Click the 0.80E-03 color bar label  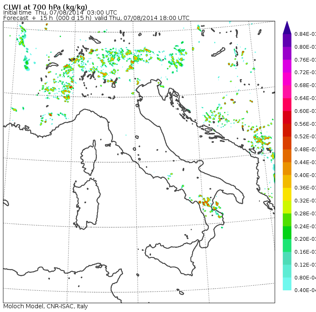click(305, 47)
